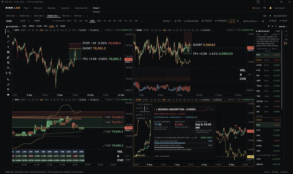Close the Bearish Absorption popup
Screen dimensions: 293x174
tap(213, 109)
